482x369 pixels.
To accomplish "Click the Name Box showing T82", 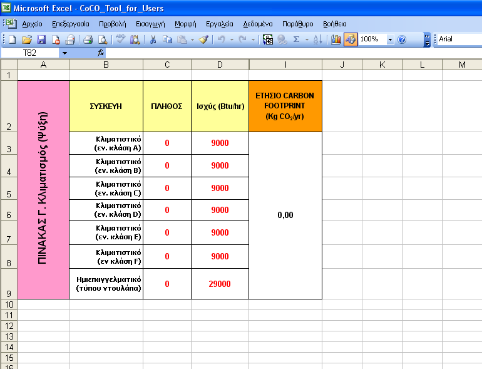I will pyautogui.click(x=30, y=53).
